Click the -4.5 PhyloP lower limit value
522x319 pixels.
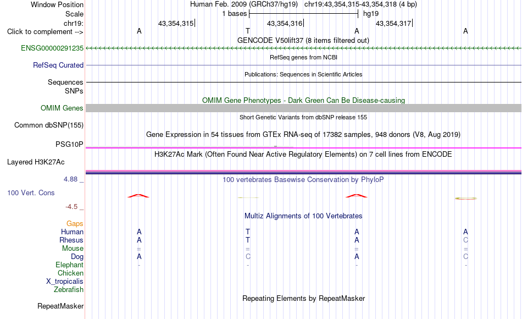click(x=71, y=207)
